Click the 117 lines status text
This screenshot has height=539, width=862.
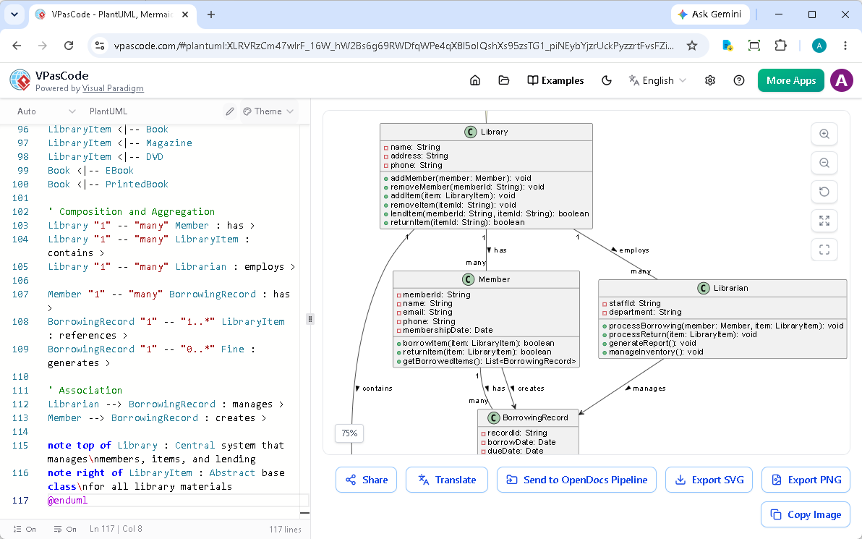285,529
